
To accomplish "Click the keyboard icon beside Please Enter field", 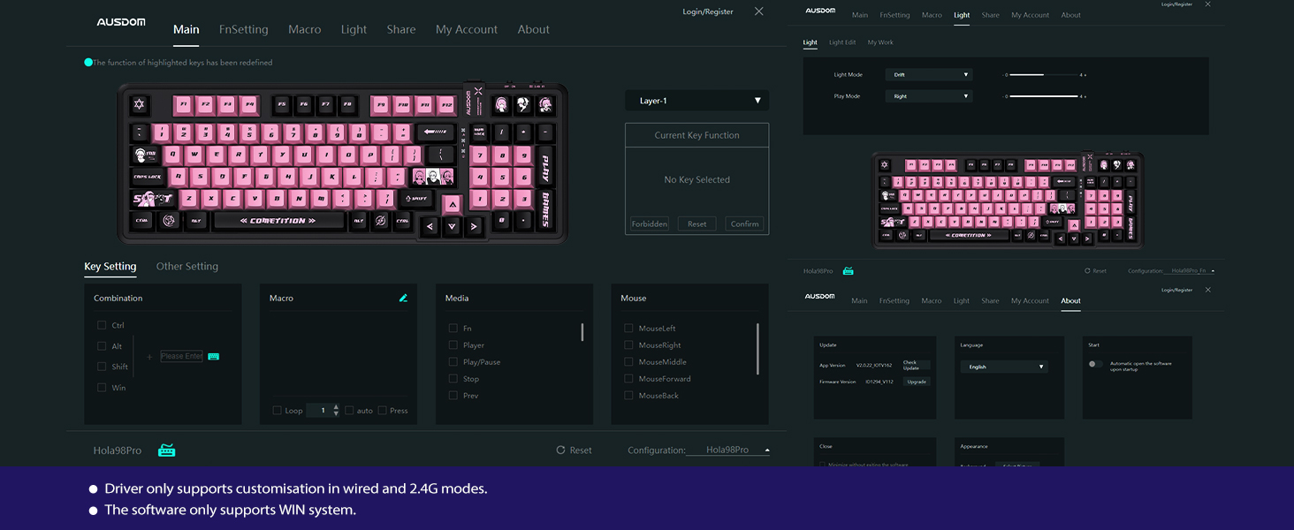I will click(213, 356).
